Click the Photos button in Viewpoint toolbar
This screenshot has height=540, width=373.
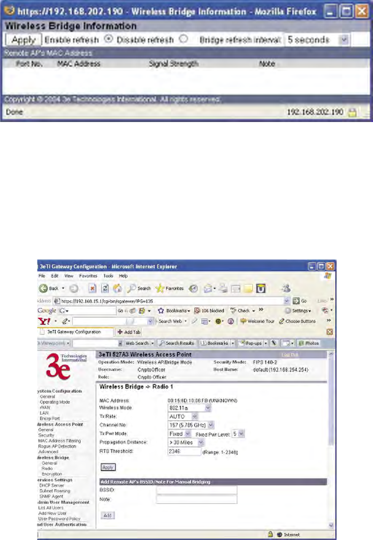[309, 344]
